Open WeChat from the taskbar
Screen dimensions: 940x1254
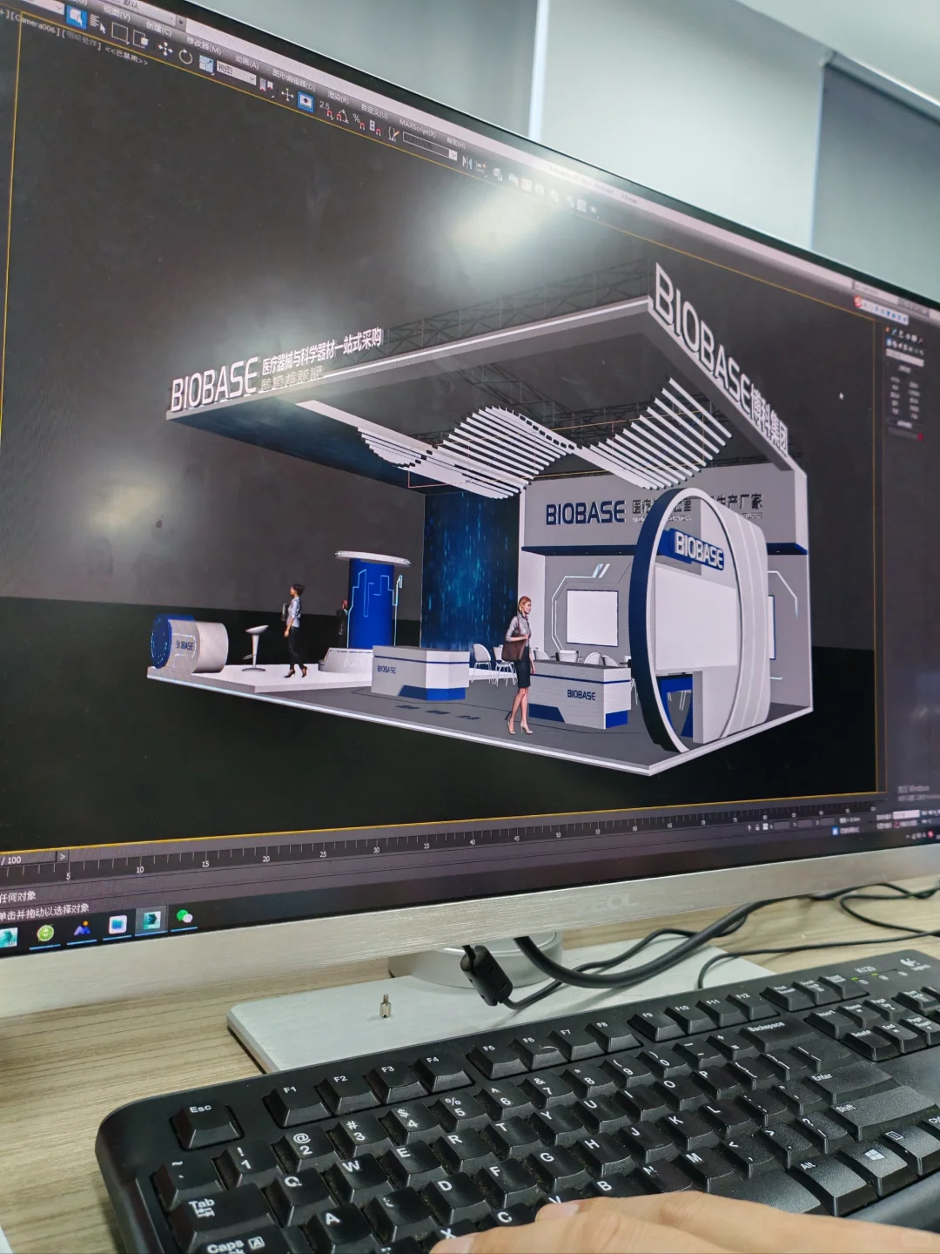click(x=185, y=916)
